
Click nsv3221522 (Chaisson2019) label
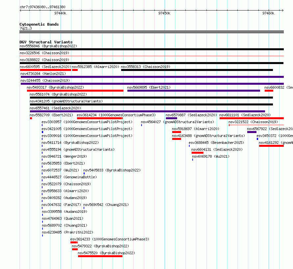pos(253,122)
